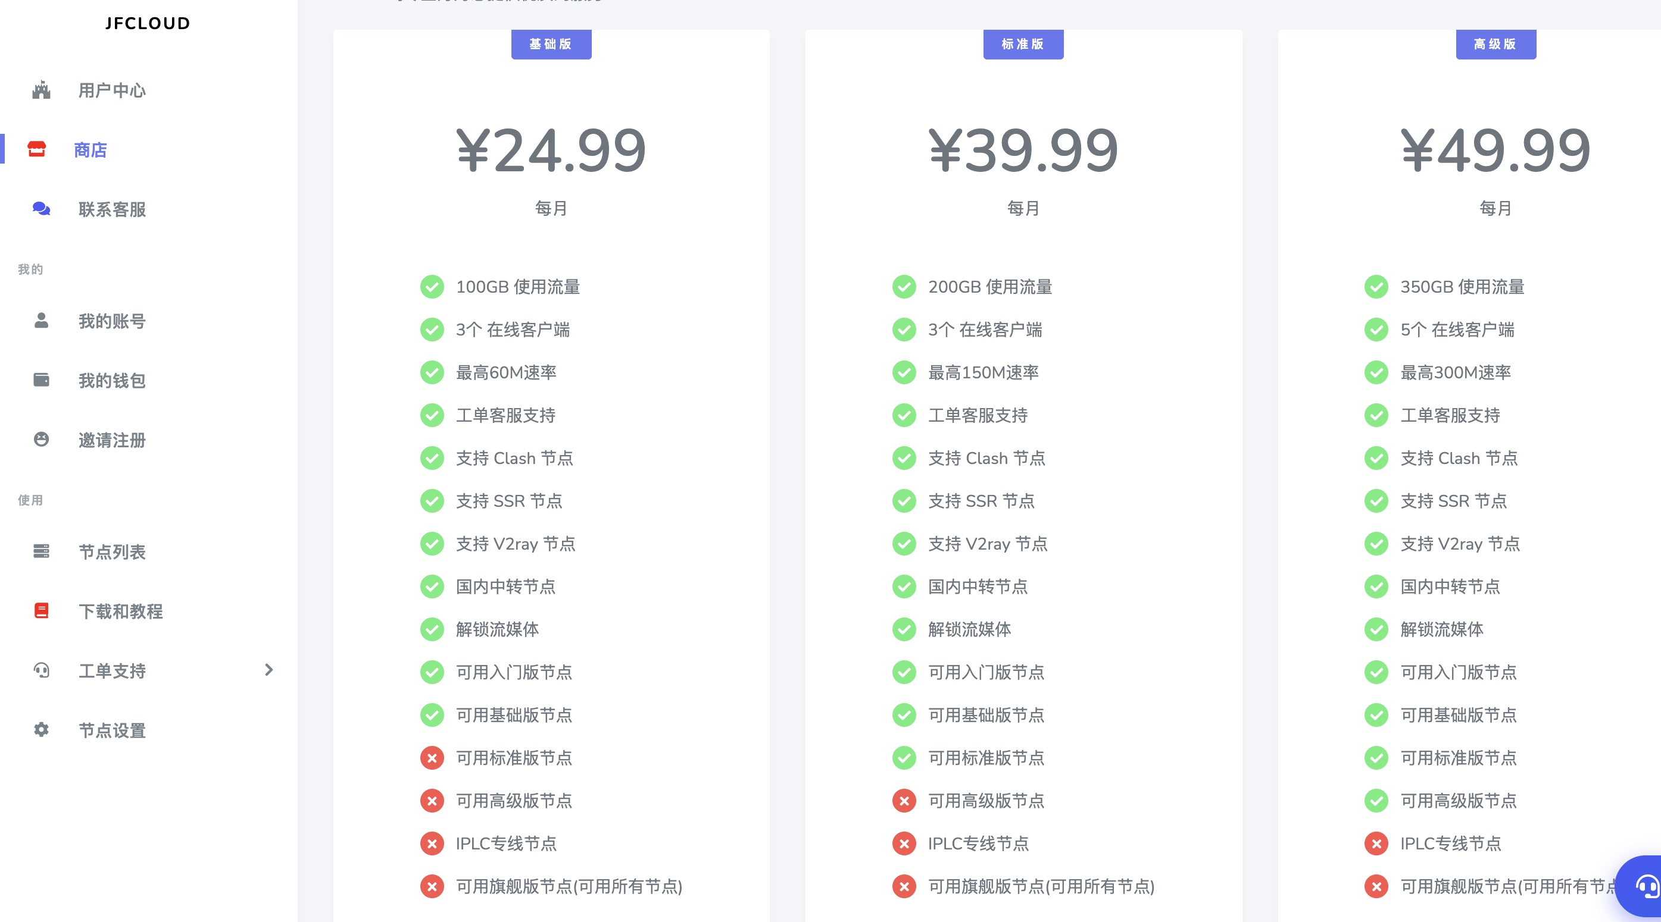Image resolution: width=1661 pixels, height=922 pixels.
Task: Click 可用入门版节点 text in 高级版
Action: coord(1459,672)
